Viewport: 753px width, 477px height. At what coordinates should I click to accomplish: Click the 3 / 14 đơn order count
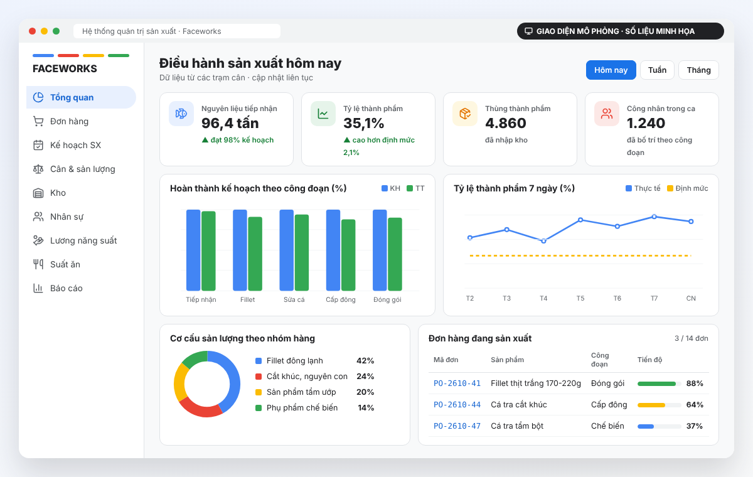692,338
